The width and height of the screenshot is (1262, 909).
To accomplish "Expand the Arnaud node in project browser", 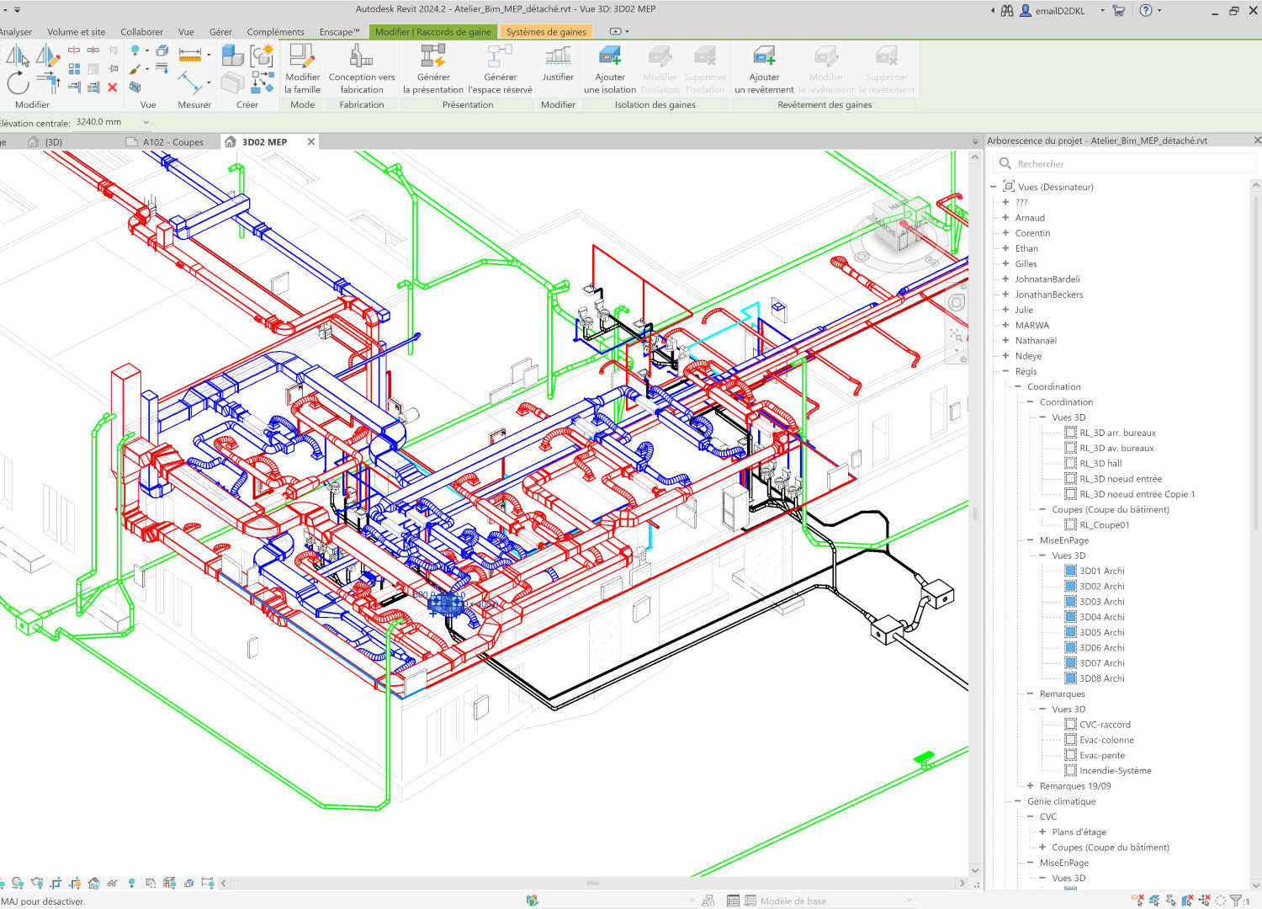I will pyautogui.click(x=1005, y=218).
